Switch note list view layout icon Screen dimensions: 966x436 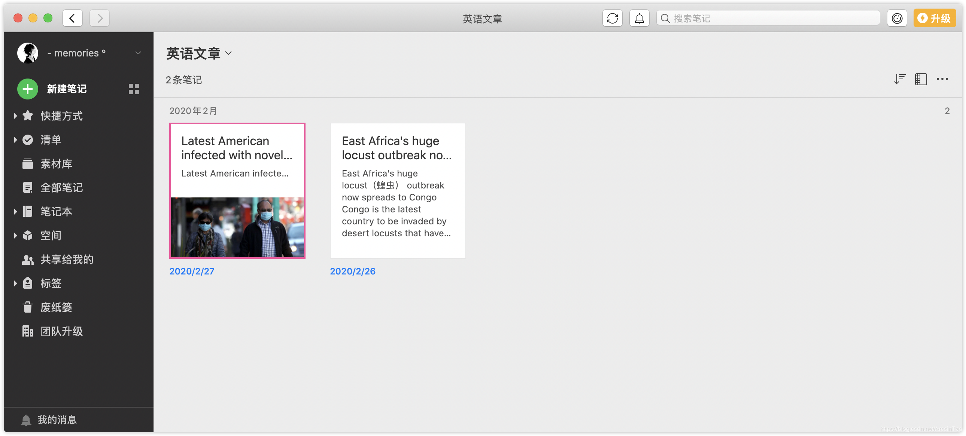click(x=921, y=79)
